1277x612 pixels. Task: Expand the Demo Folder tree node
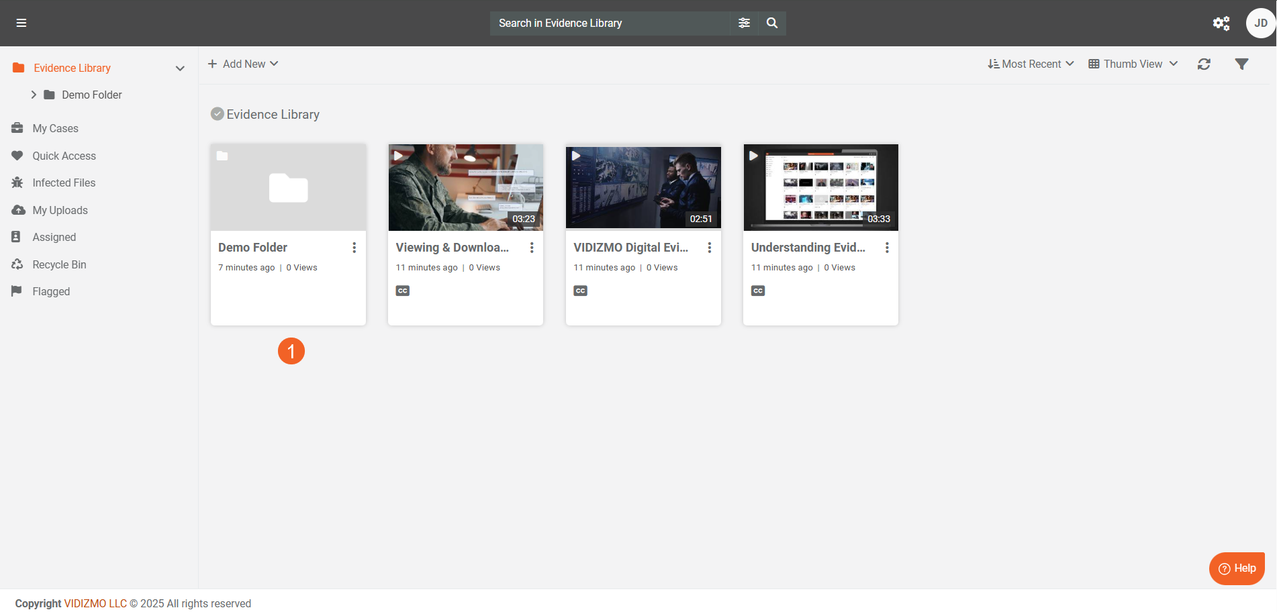click(x=34, y=95)
